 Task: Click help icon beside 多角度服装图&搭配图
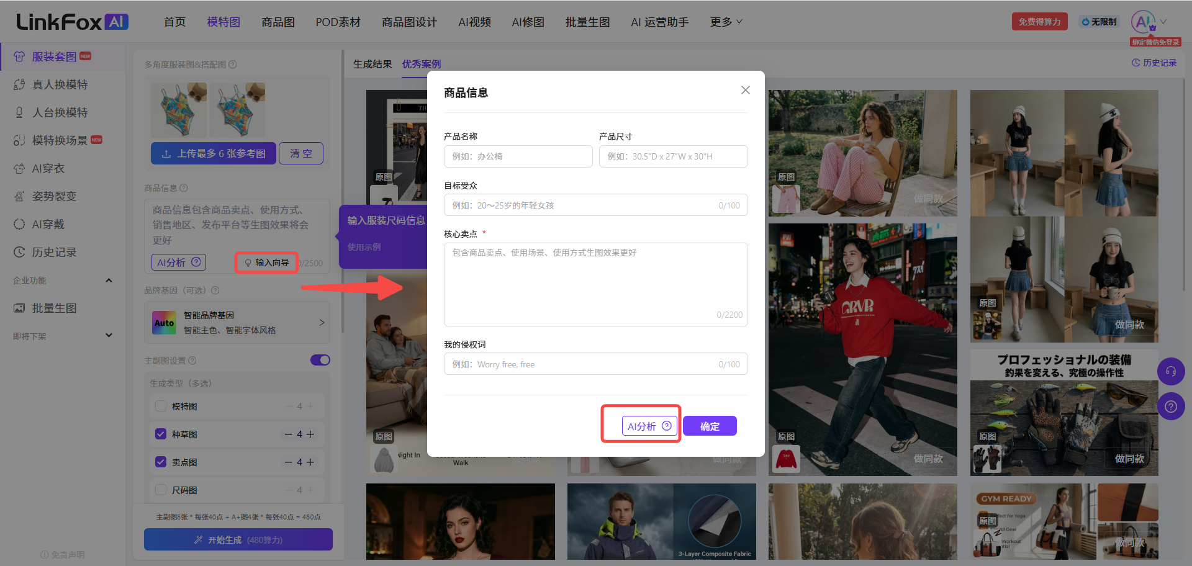tap(233, 65)
